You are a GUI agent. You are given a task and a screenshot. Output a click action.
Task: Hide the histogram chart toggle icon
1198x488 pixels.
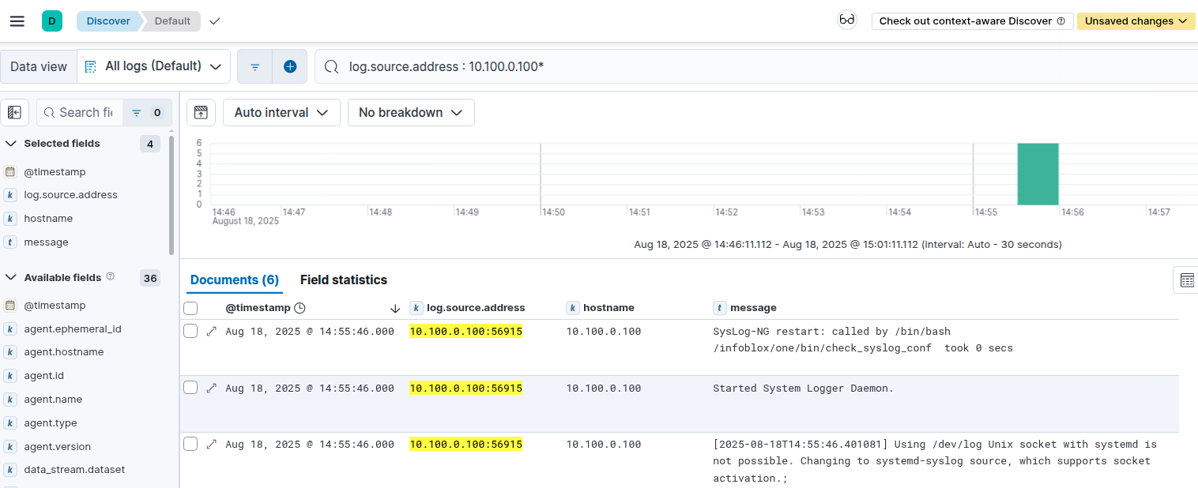[x=201, y=113]
